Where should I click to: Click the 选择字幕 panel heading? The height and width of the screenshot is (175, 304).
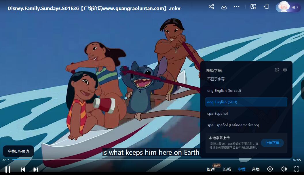pos(213,71)
